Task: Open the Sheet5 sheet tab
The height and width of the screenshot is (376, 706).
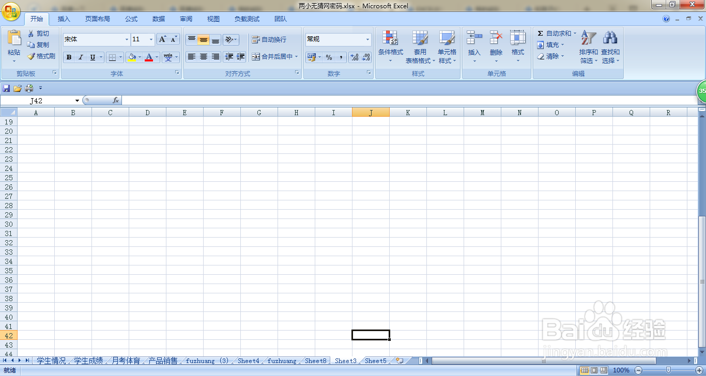Action: click(x=376, y=361)
